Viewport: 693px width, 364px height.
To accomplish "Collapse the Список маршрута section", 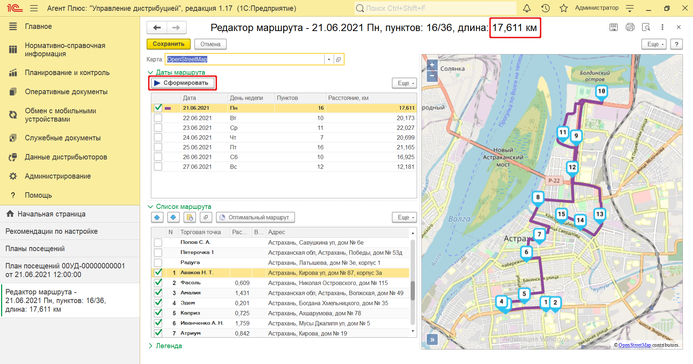I will tap(151, 207).
